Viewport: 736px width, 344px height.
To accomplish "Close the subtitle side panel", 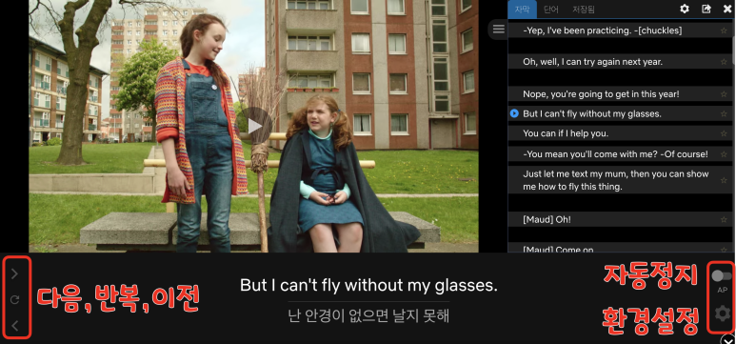I will point(727,9).
